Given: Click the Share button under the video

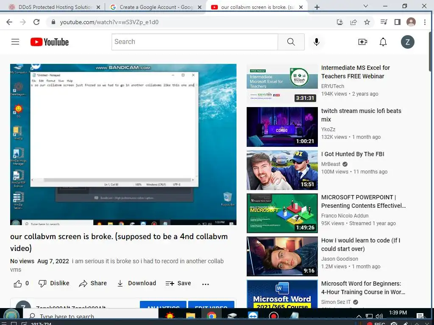Looking at the screenshot, I should click(x=93, y=283).
